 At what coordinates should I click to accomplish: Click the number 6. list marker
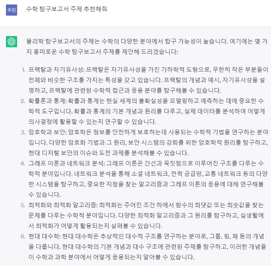23,237
